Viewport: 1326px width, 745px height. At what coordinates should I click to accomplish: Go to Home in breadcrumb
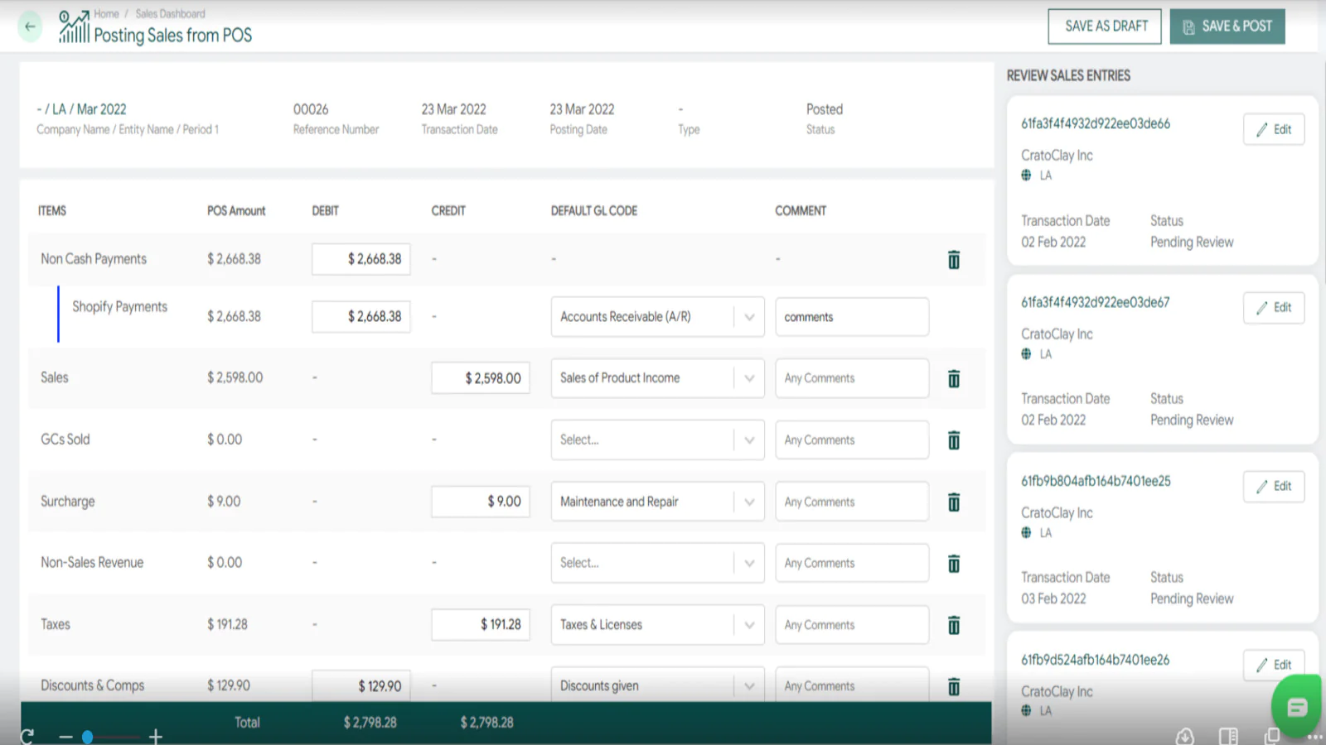pos(106,14)
